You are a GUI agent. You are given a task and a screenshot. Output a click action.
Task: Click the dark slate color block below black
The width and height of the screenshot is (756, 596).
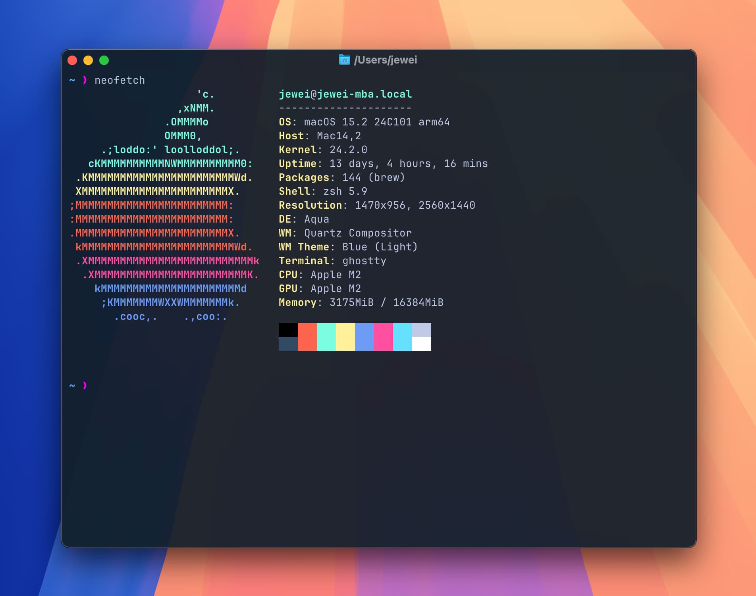click(288, 344)
